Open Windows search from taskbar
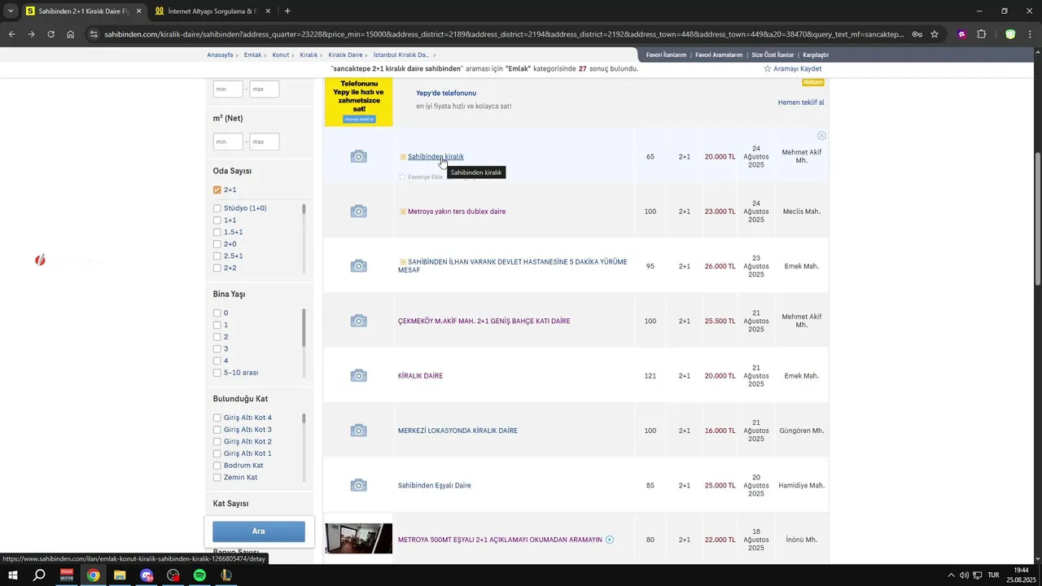This screenshot has width=1042, height=586. point(39,575)
